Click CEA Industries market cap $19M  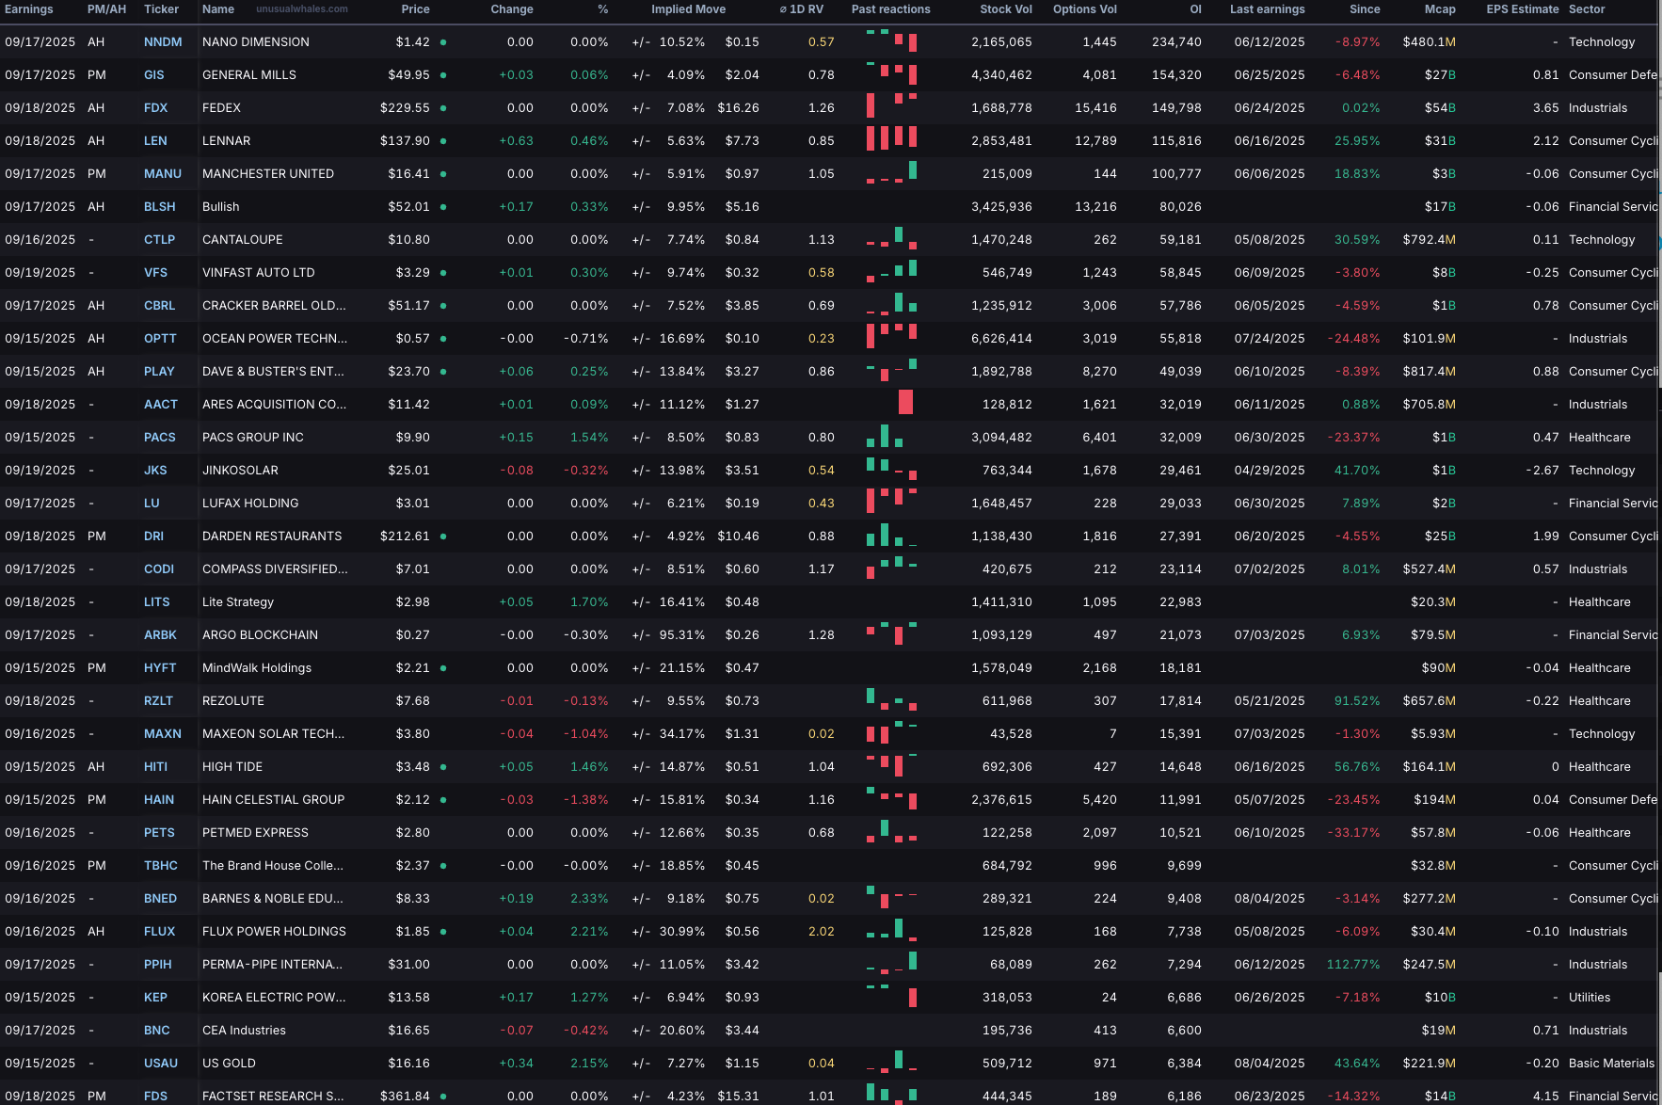(x=1438, y=1031)
